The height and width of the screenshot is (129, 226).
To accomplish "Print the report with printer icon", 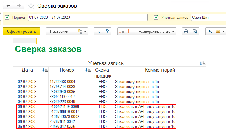I will click(186, 31).
